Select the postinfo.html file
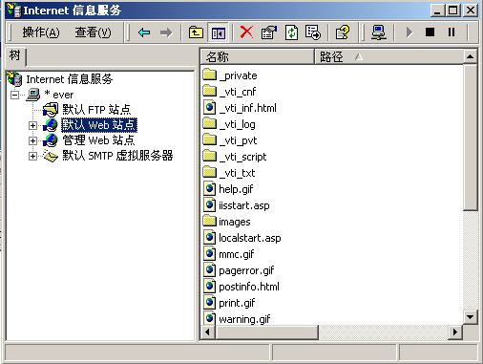The image size is (483, 364). pyautogui.click(x=249, y=287)
